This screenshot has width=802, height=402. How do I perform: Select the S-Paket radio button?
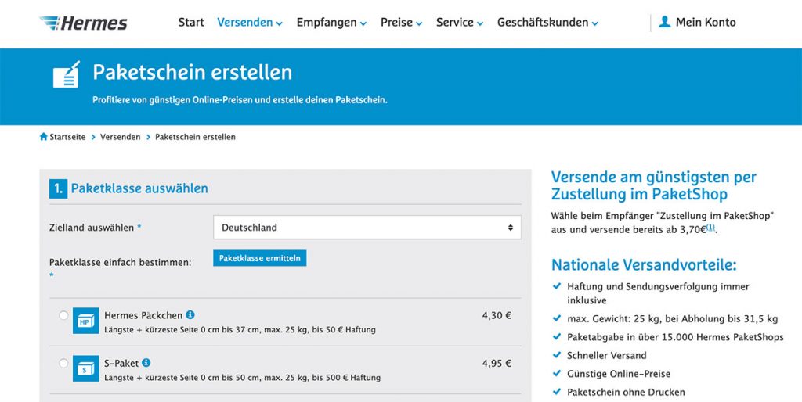pyautogui.click(x=63, y=363)
